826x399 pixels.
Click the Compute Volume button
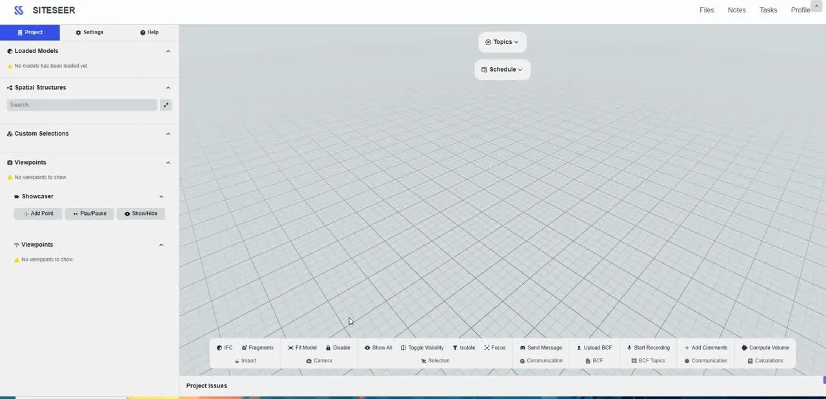click(x=765, y=348)
